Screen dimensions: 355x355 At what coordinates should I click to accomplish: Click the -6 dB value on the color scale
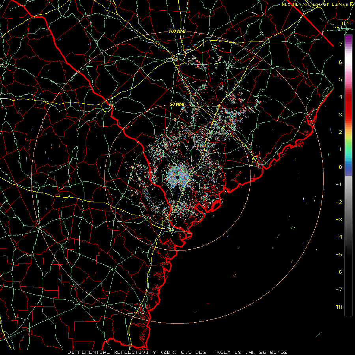pyautogui.click(x=339, y=272)
